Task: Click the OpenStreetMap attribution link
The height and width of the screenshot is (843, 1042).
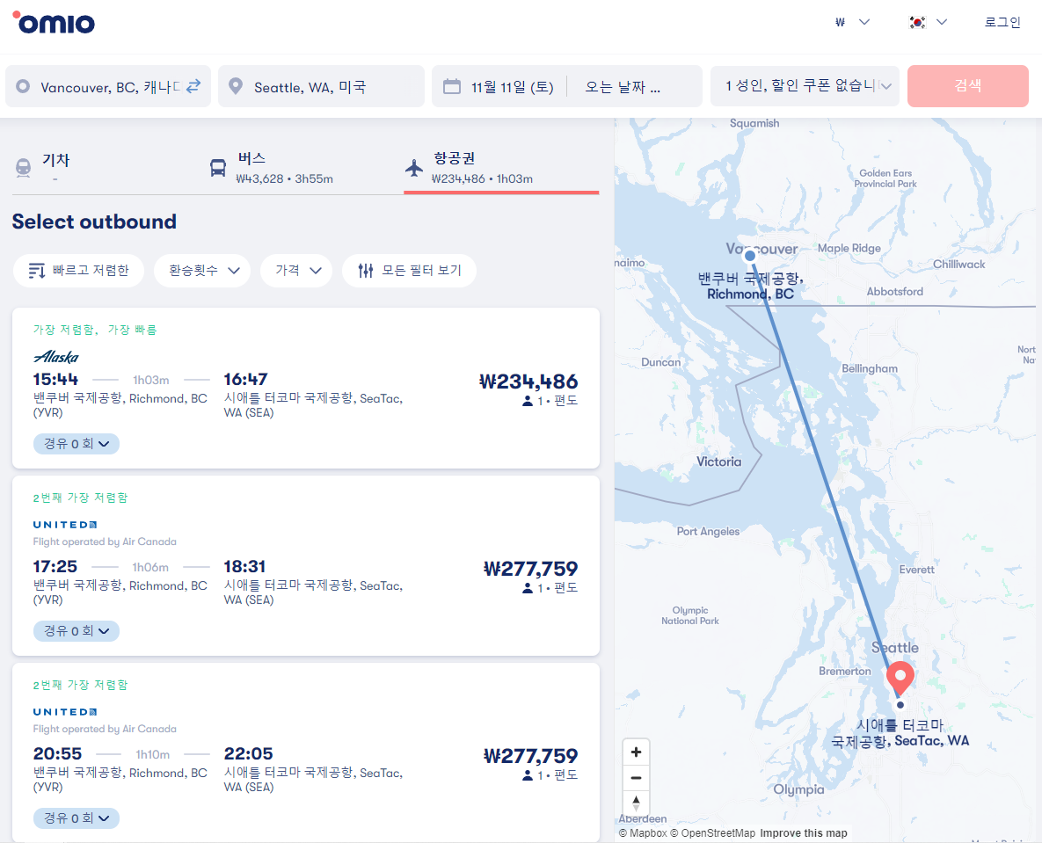Action: click(712, 833)
